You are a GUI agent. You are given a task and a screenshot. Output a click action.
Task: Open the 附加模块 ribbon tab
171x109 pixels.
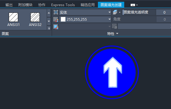(x=25, y=5)
